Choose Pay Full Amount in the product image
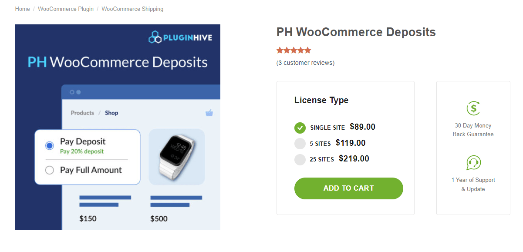523x252 pixels. 49,170
